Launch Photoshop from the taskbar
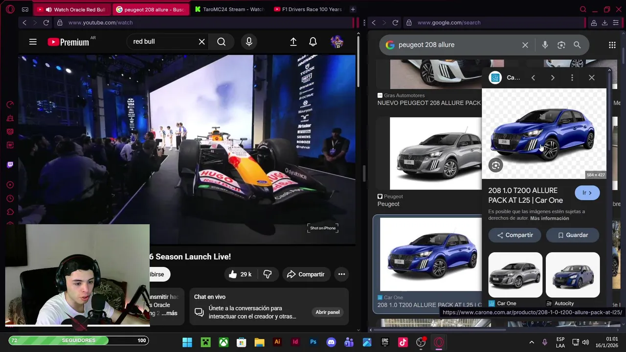 pyautogui.click(x=313, y=342)
